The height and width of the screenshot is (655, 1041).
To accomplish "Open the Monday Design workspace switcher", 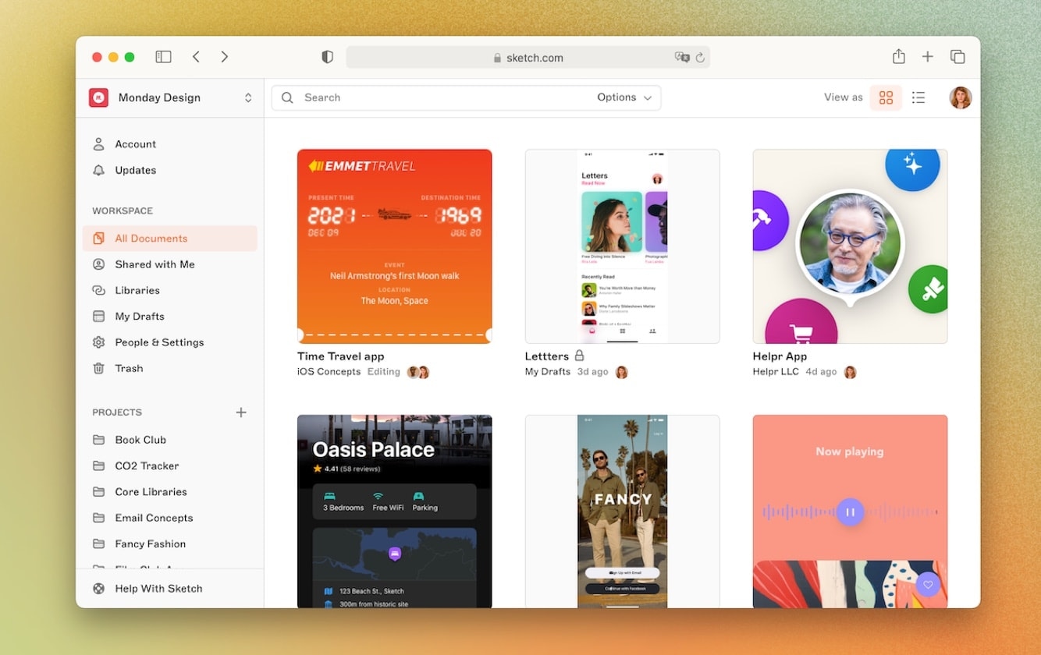I will pyautogui.click(x=170, y=97).
